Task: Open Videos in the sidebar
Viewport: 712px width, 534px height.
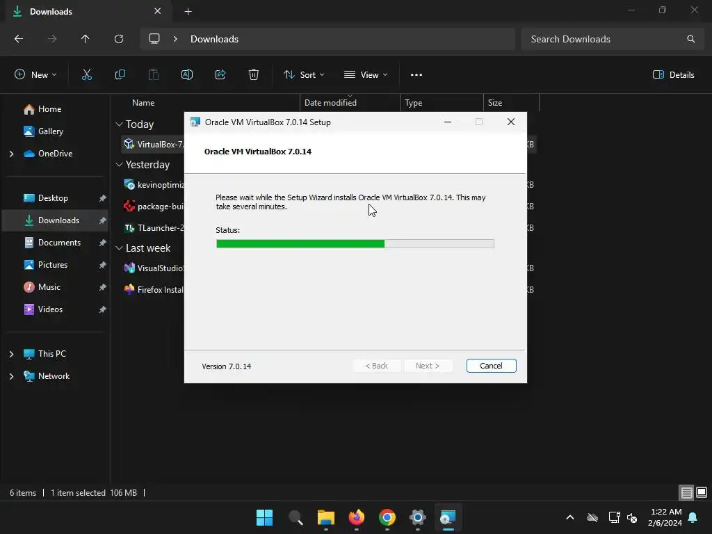Action: (x=55, y=309)
